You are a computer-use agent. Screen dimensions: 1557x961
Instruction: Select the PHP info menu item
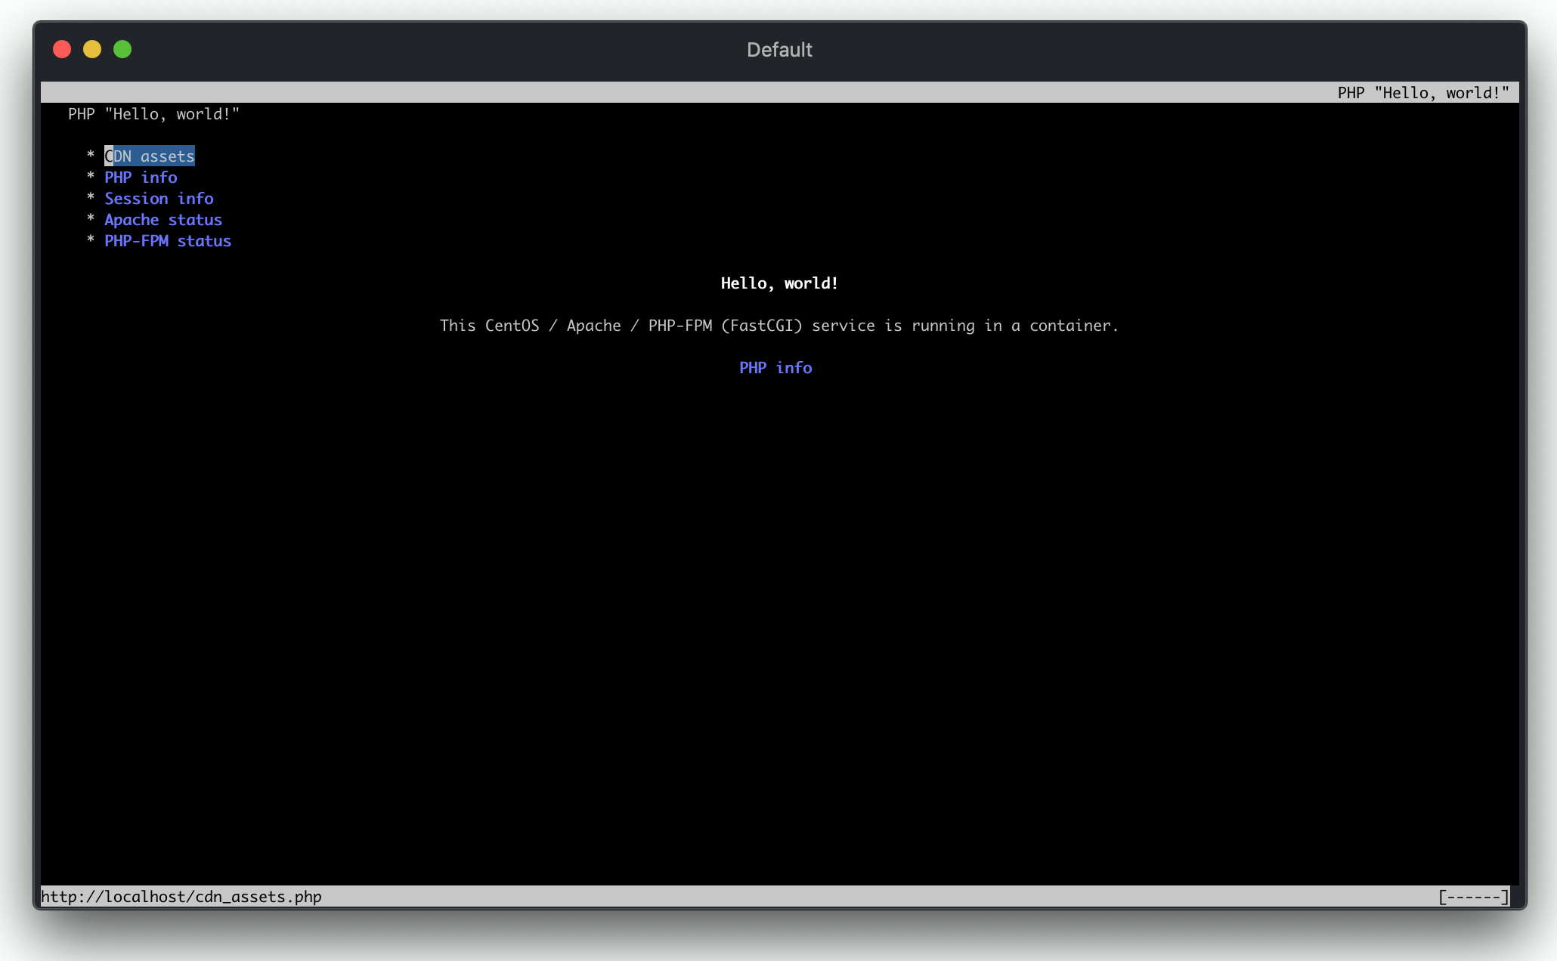click(x=141, y=177)
